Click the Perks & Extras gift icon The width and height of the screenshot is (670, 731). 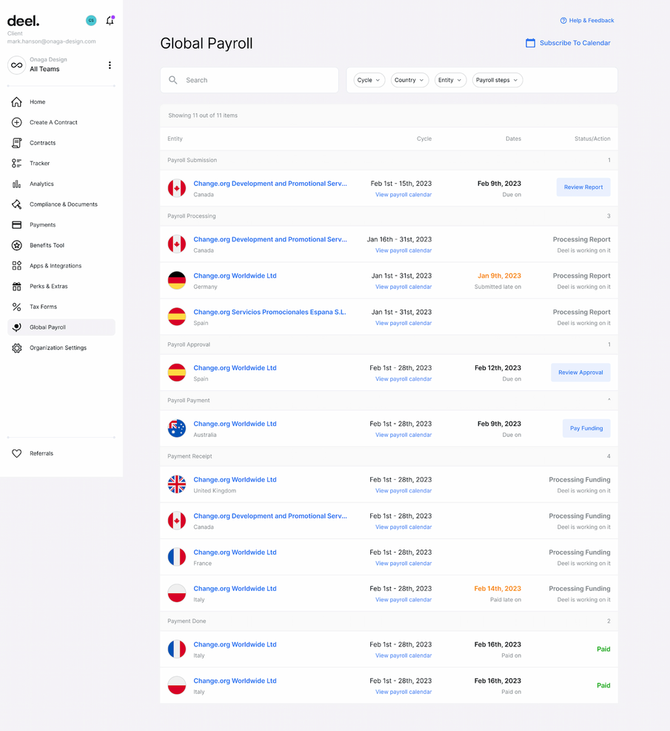(16, 287)
